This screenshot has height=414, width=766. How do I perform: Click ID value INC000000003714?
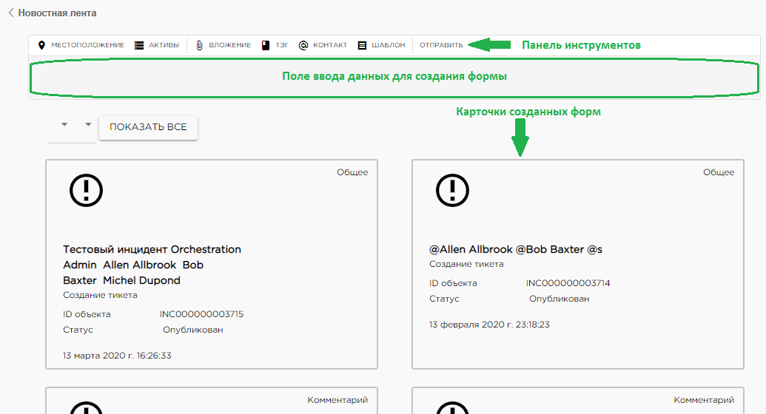(568, 283)
